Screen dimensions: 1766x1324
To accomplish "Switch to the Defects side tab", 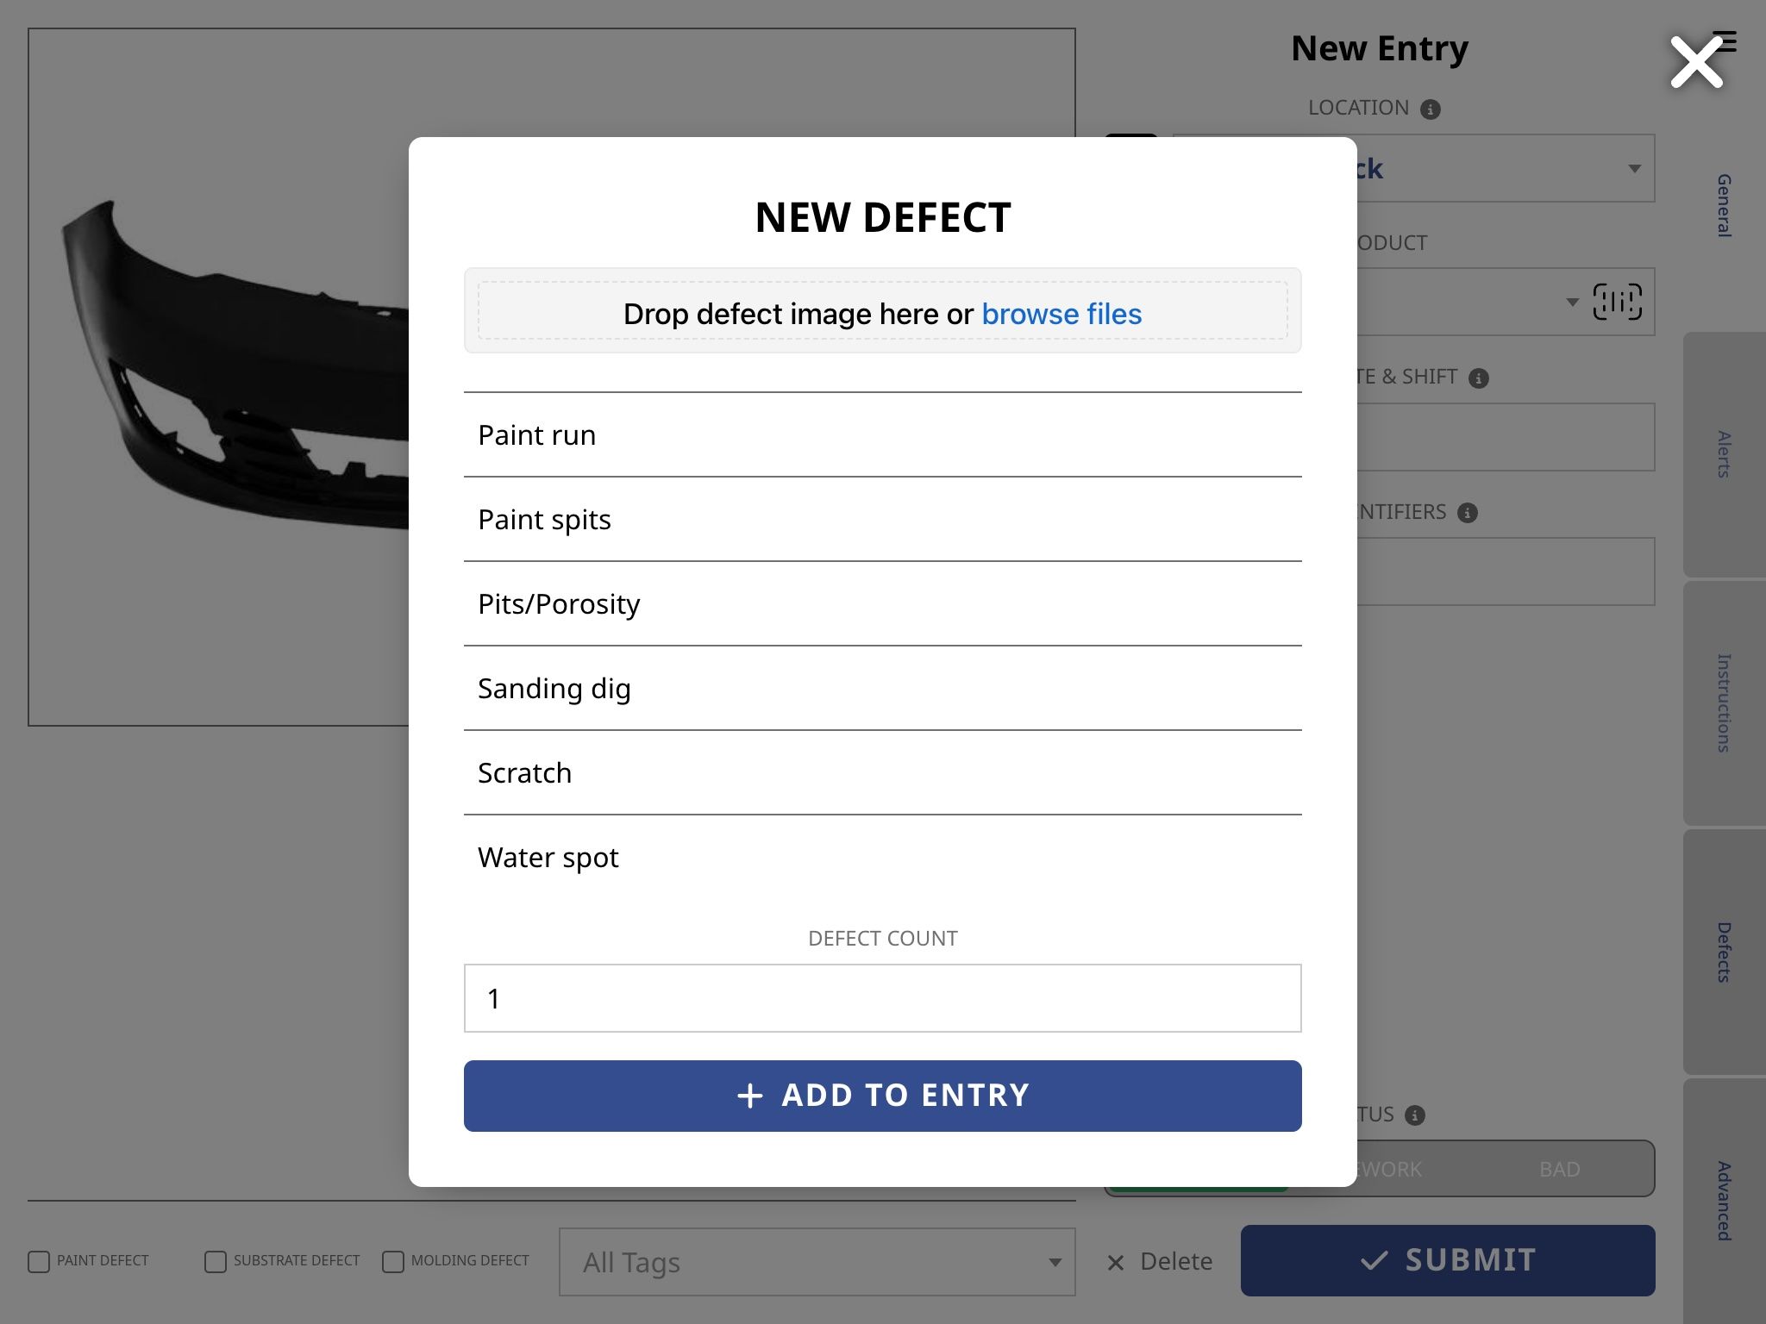I will 1723,952.
